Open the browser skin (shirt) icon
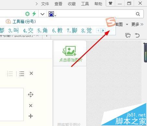Screen dimensions: 147x126 click(110, 3)
